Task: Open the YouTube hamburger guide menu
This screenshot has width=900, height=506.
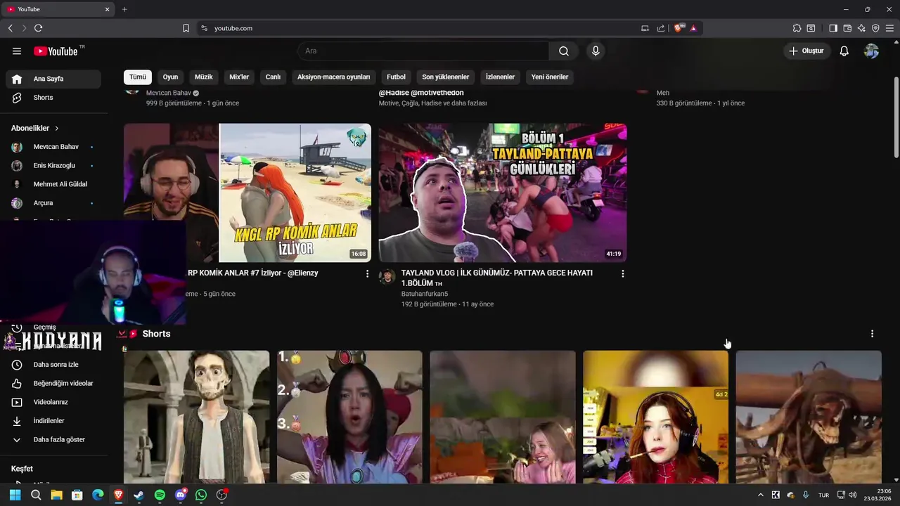Action: click(17, 51)
